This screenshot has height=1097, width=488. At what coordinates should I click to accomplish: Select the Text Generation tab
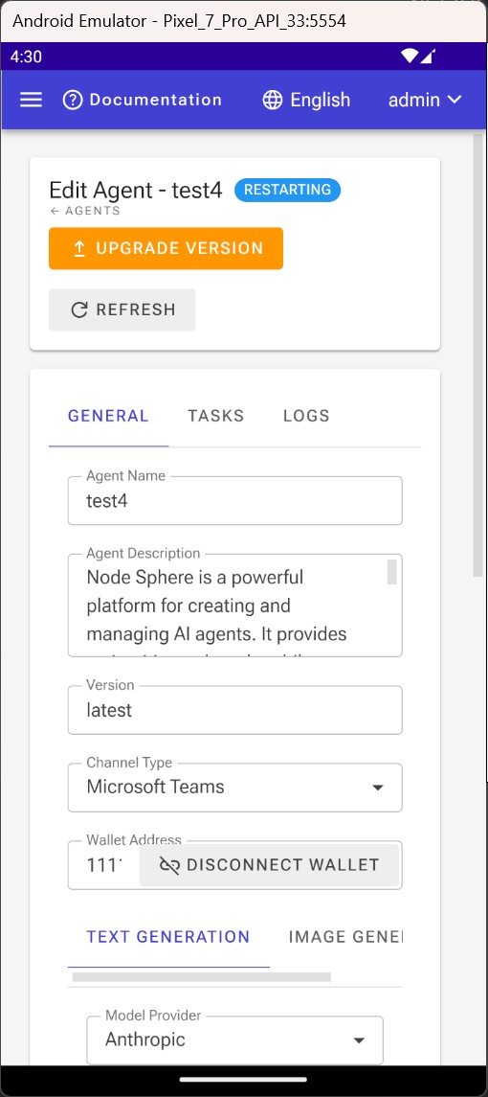point(168,937)
